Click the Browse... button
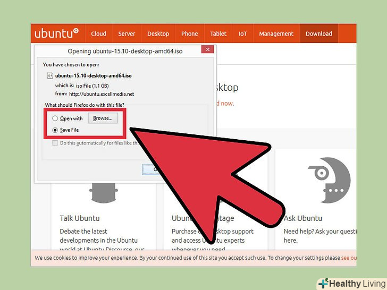The height and width of the screenshot is (290, 387). click(x=103, y=118)
